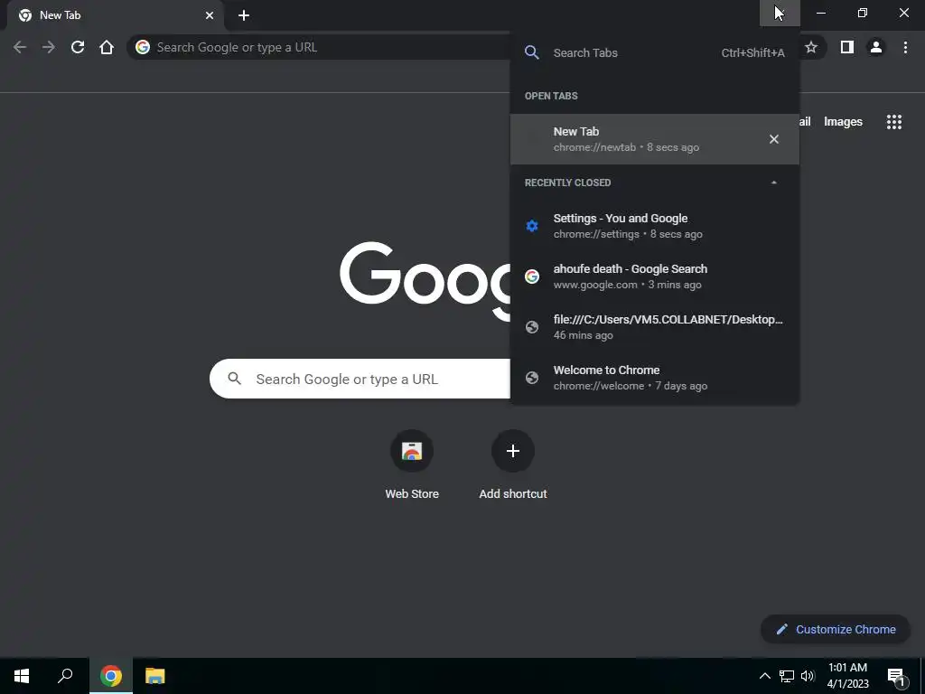Reopen the file:///C:/Users closed tab
This screenshot has height=694, width=925.
pos(655,327)
